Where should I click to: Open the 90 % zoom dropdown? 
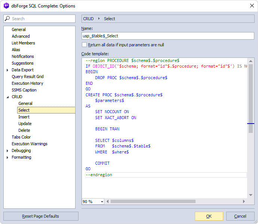[102, 202]
